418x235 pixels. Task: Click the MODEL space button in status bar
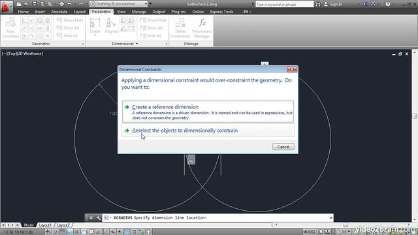(x=309, y=232)
